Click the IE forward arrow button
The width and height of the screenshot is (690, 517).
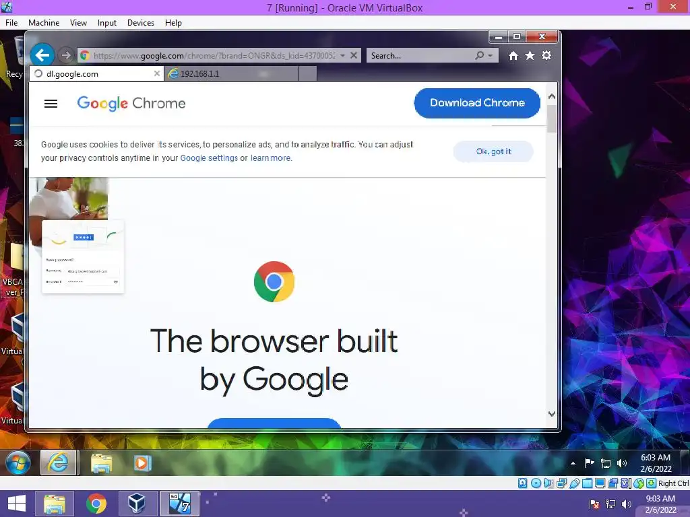[65, 55]
